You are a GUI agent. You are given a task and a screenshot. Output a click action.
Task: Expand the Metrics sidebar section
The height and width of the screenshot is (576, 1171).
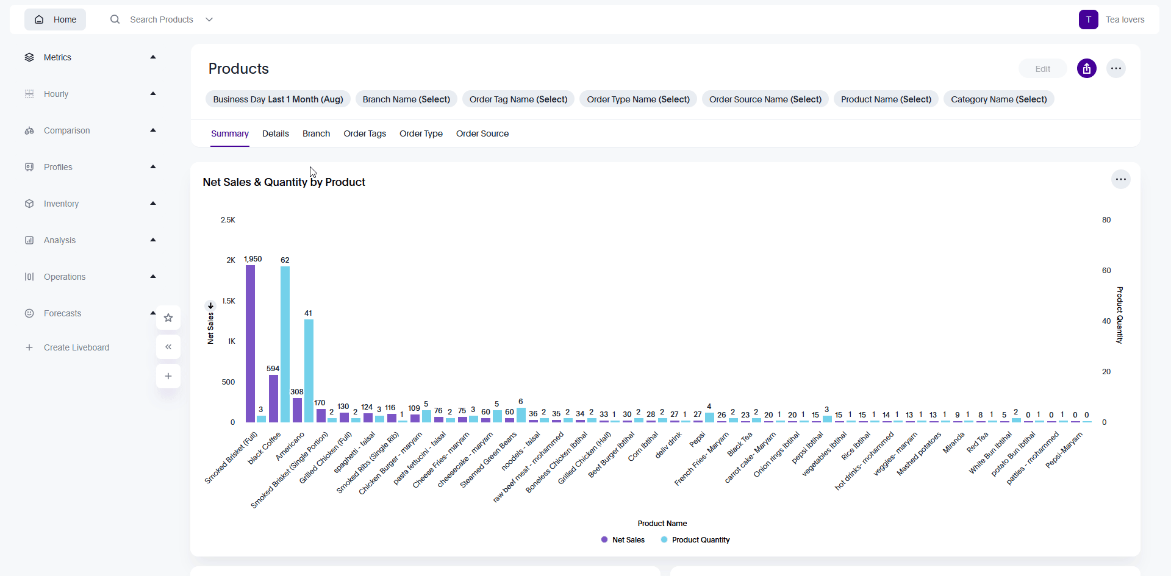point(153,57)
